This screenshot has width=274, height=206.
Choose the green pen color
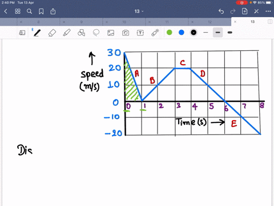[170, 33]
